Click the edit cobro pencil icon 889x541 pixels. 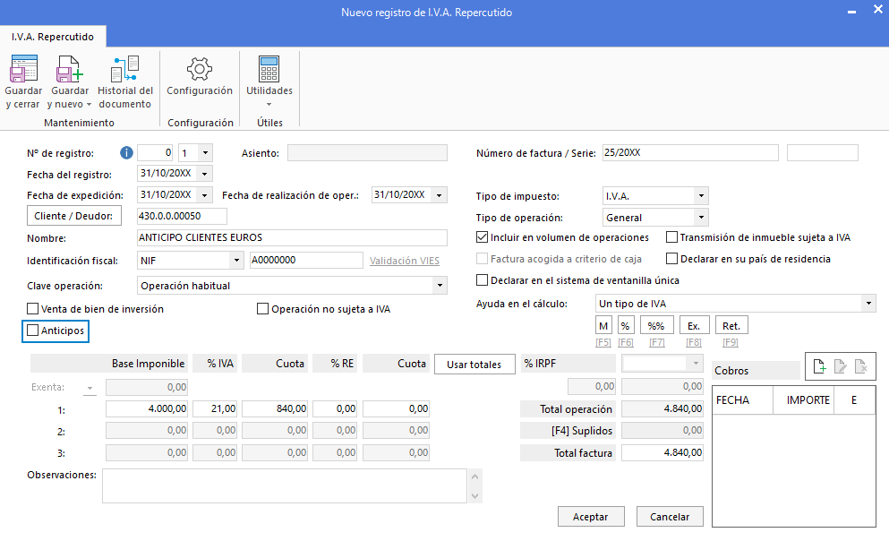[x=841, y=366]
